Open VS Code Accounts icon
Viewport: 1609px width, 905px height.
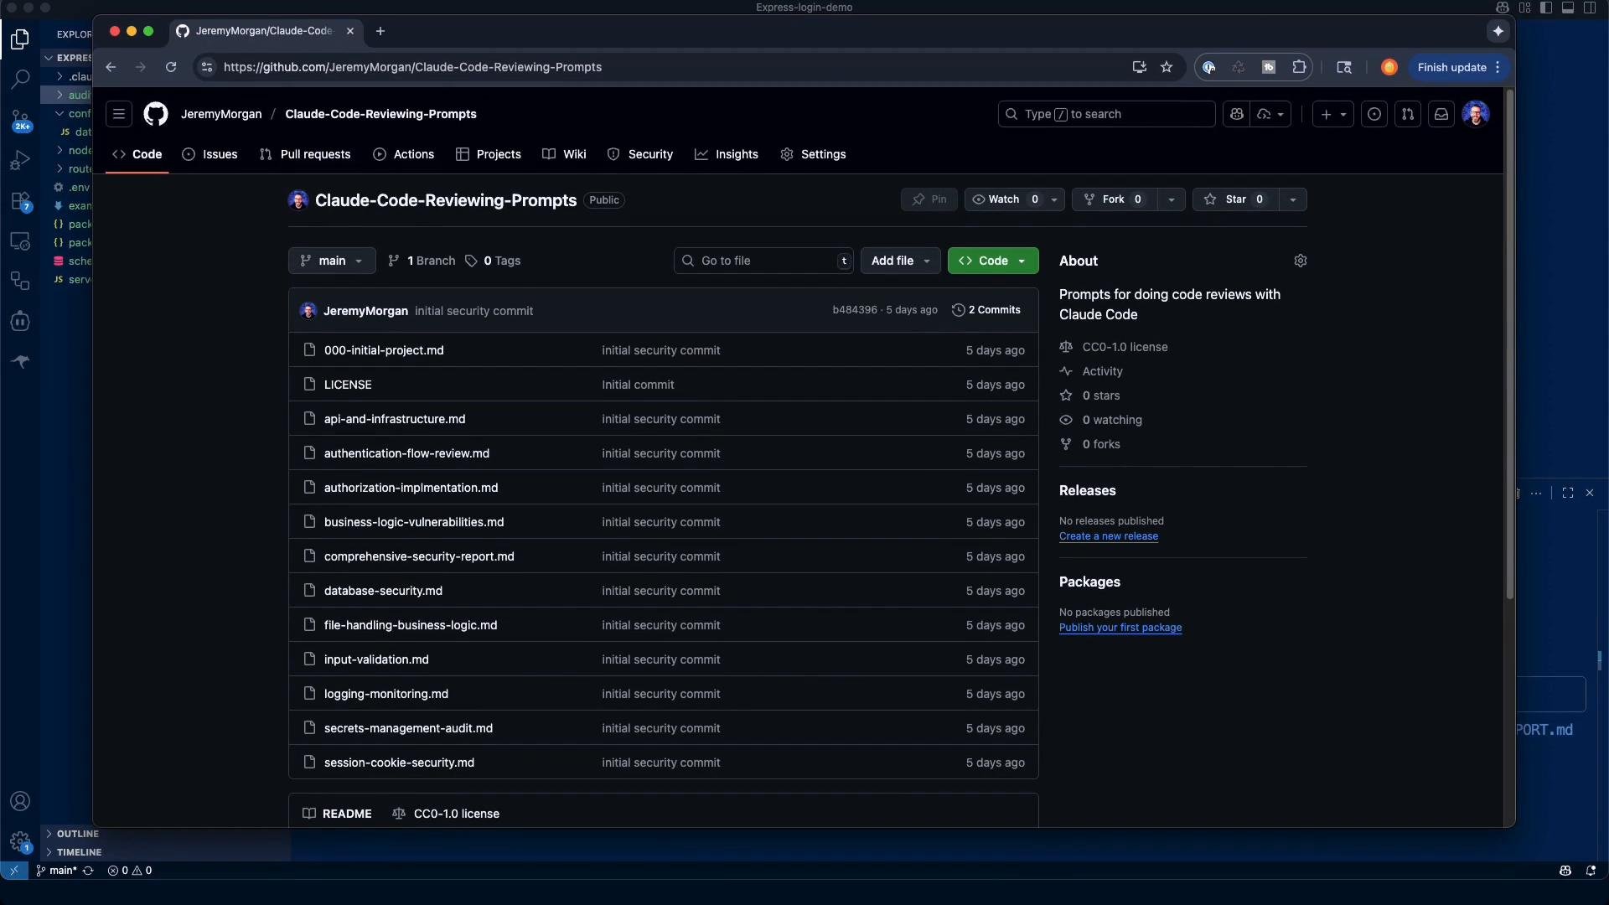(x=20, y=801)
